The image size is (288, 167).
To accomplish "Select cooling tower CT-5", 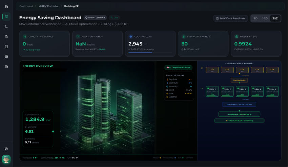I will click(x=272, y=70).
